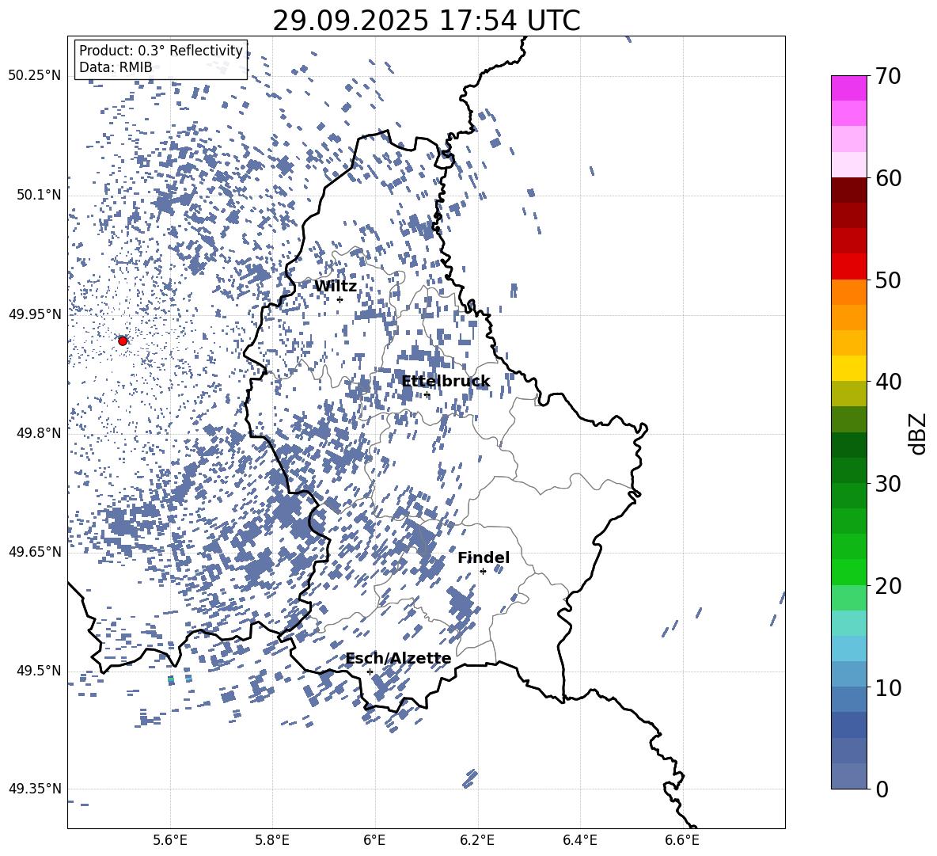The image size is (937, 856).
Task: Click the Data: RMIB text
Action: [x=116, y=67]
